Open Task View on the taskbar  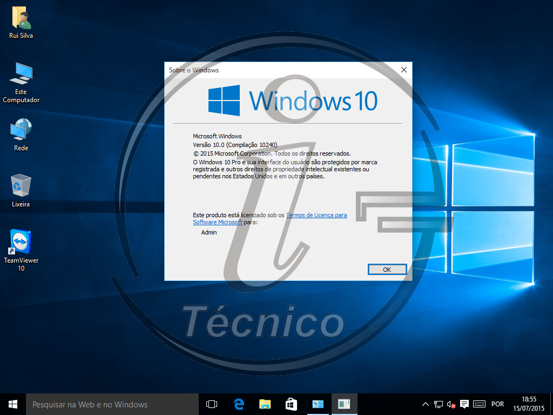[211, 404]
